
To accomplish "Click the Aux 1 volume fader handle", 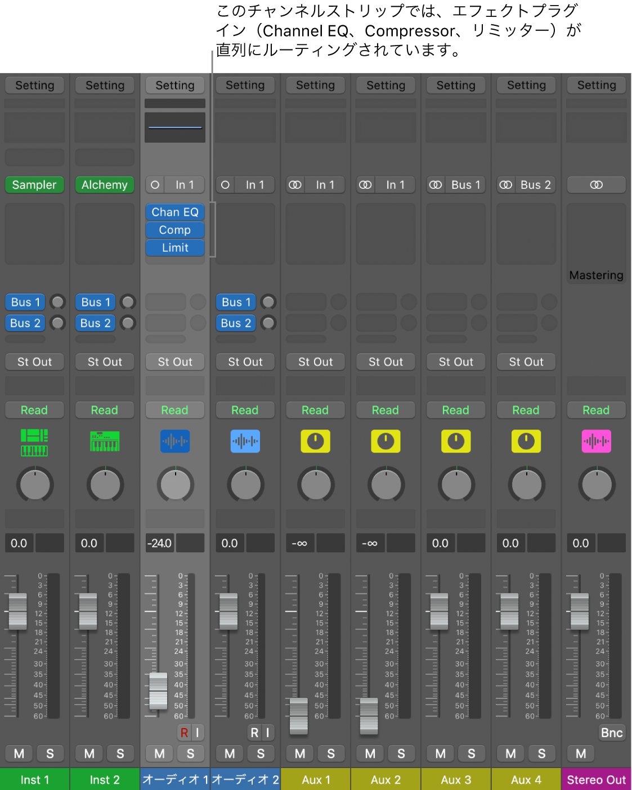I will coord(299,716).
